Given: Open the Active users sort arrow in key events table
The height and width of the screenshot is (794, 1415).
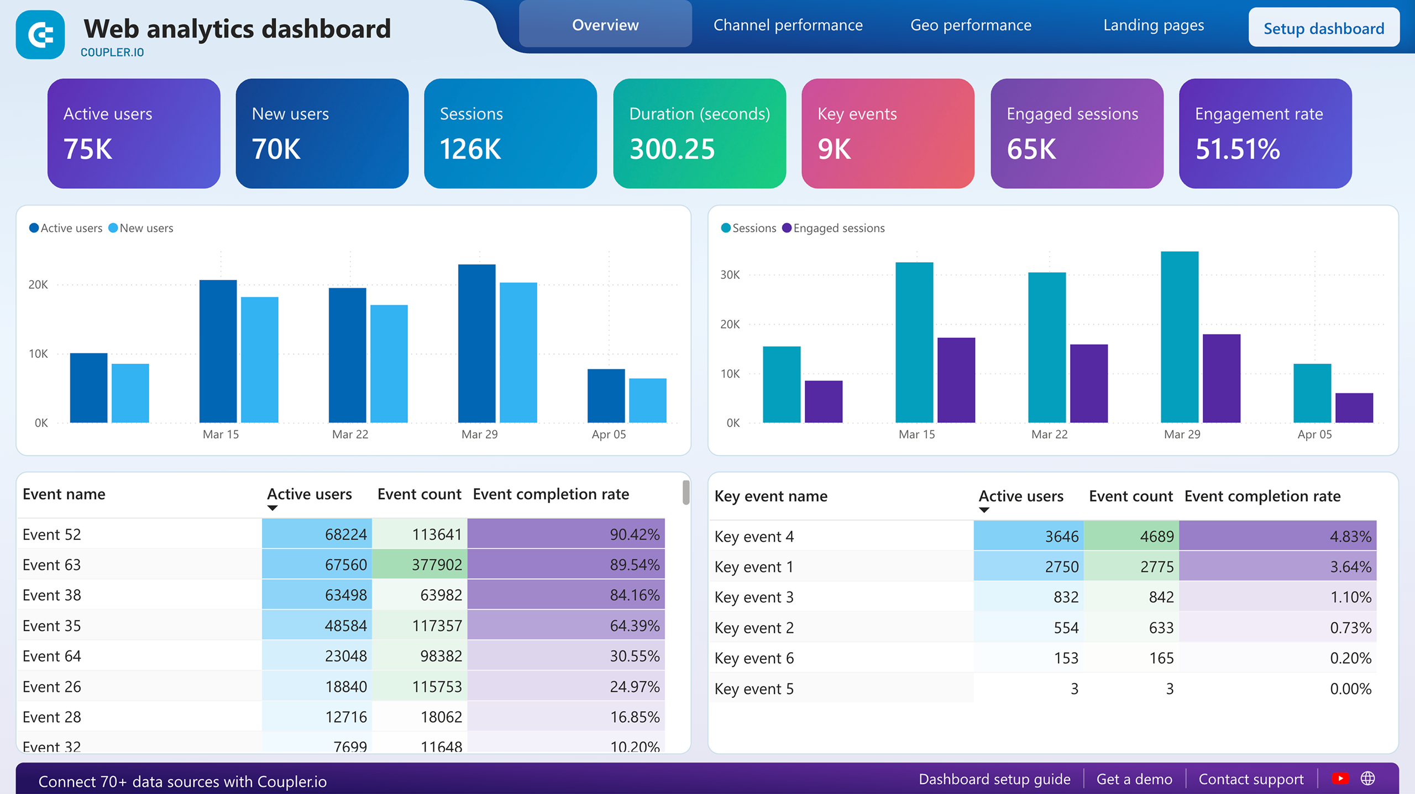Looking at the screenshot, I should tap(984, 509).
